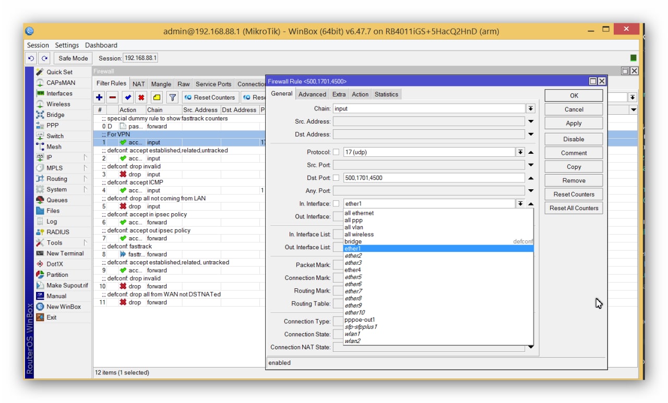Open Session menu
The height and width of the screenshot is (403, 668).
click(x=38, y=45)
